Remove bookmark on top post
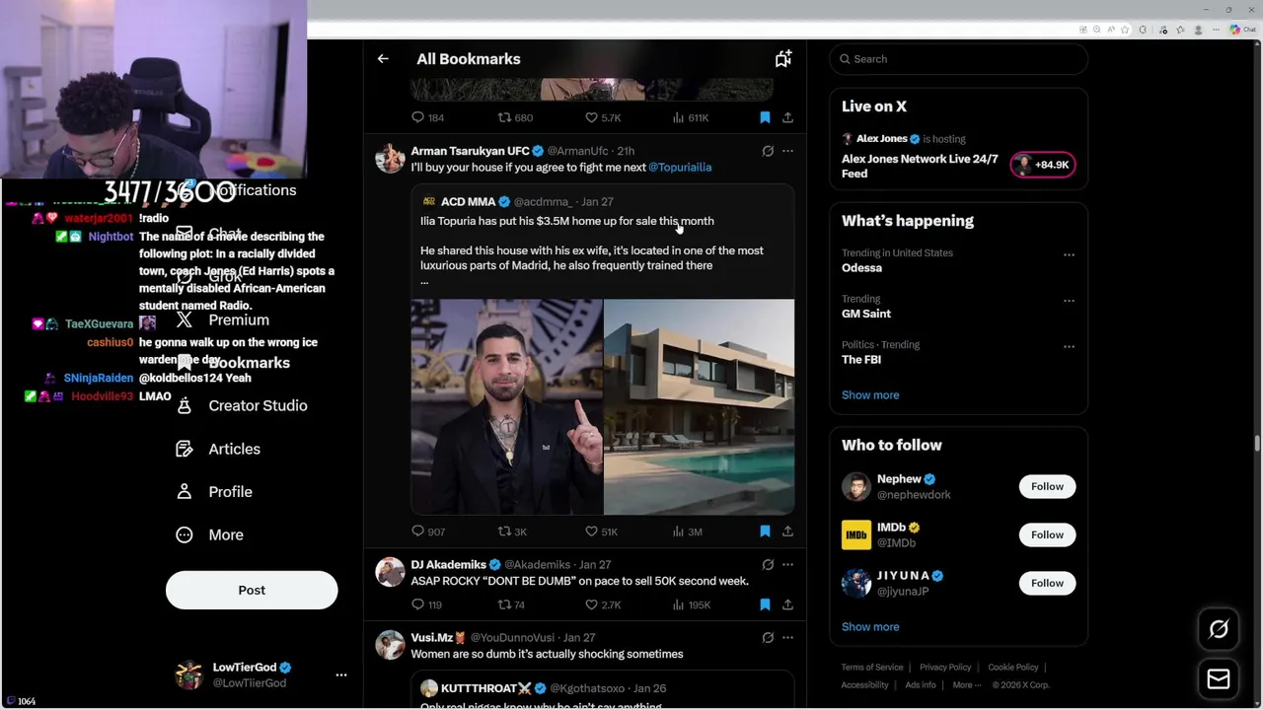 (765, 117)
